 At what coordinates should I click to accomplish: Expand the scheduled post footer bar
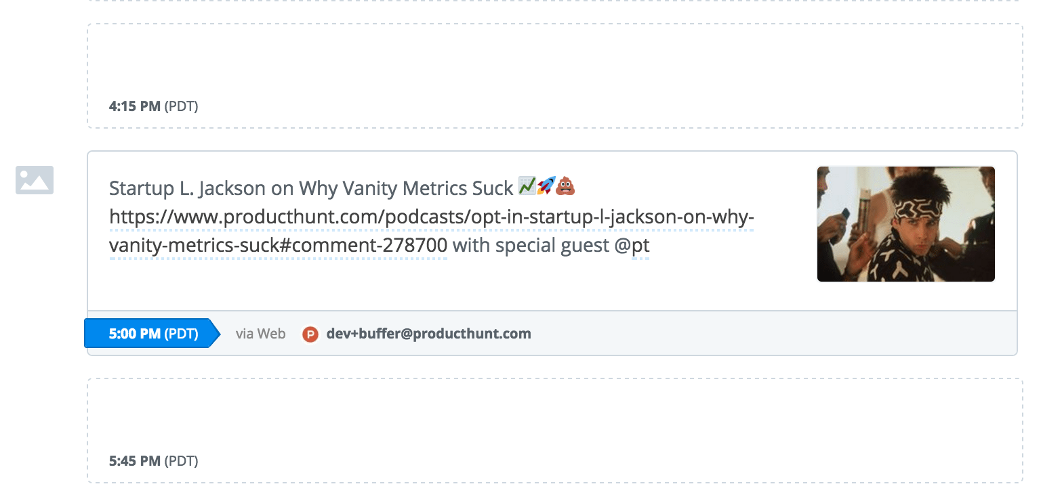point(610,333)
